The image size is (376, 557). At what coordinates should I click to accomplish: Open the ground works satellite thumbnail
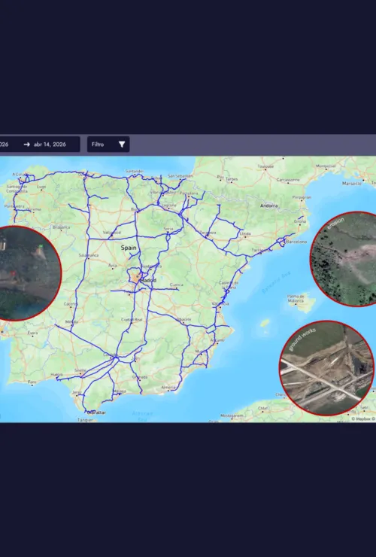pyautogui.click(x=327, y=368)
